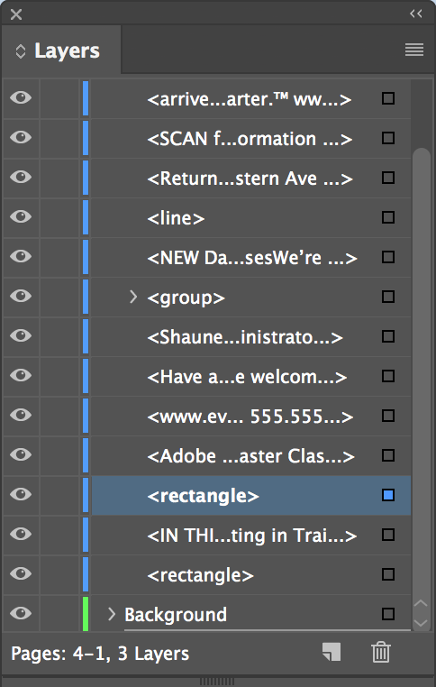This screenshot has height=687, width=436.
Task: Select the <Adobe ...aster Clas...> item
Action: click(x=250, y=455)
